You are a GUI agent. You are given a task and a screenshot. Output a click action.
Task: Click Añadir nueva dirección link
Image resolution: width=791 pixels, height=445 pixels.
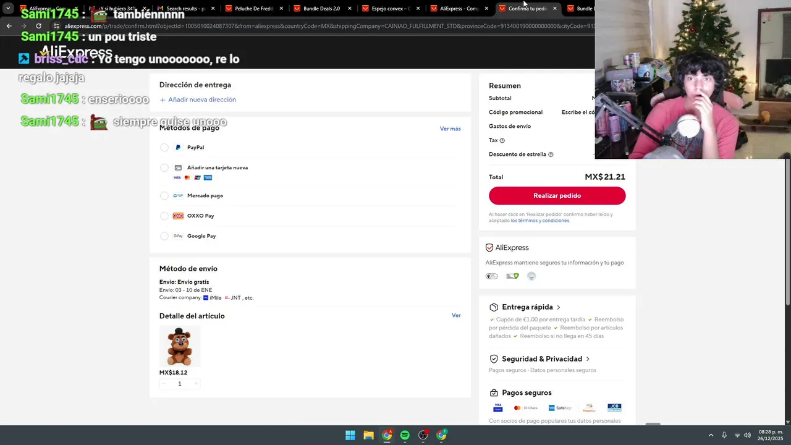click(198, 100)
